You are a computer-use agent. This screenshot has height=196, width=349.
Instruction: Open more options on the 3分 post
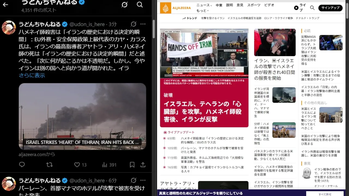coord(143,24)
